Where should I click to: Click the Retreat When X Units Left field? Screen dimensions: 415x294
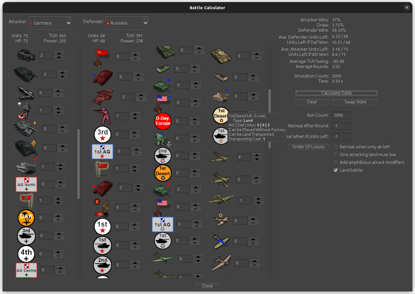point(341,136)
